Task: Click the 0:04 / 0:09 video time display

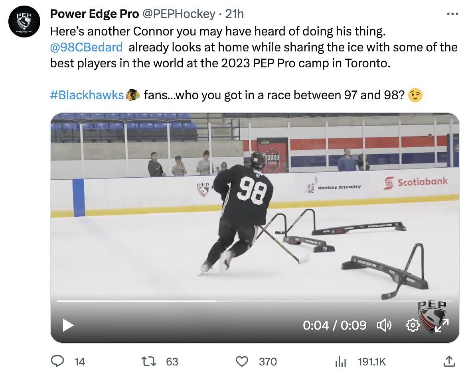Action: (x=334, y=326)
